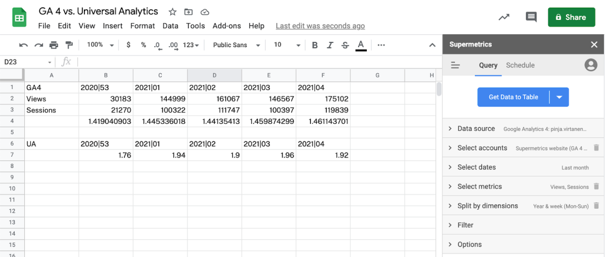The width and height of the screenshot is (605, 257).
Task: Show more toolbar options
Action: tap(381, 45)
